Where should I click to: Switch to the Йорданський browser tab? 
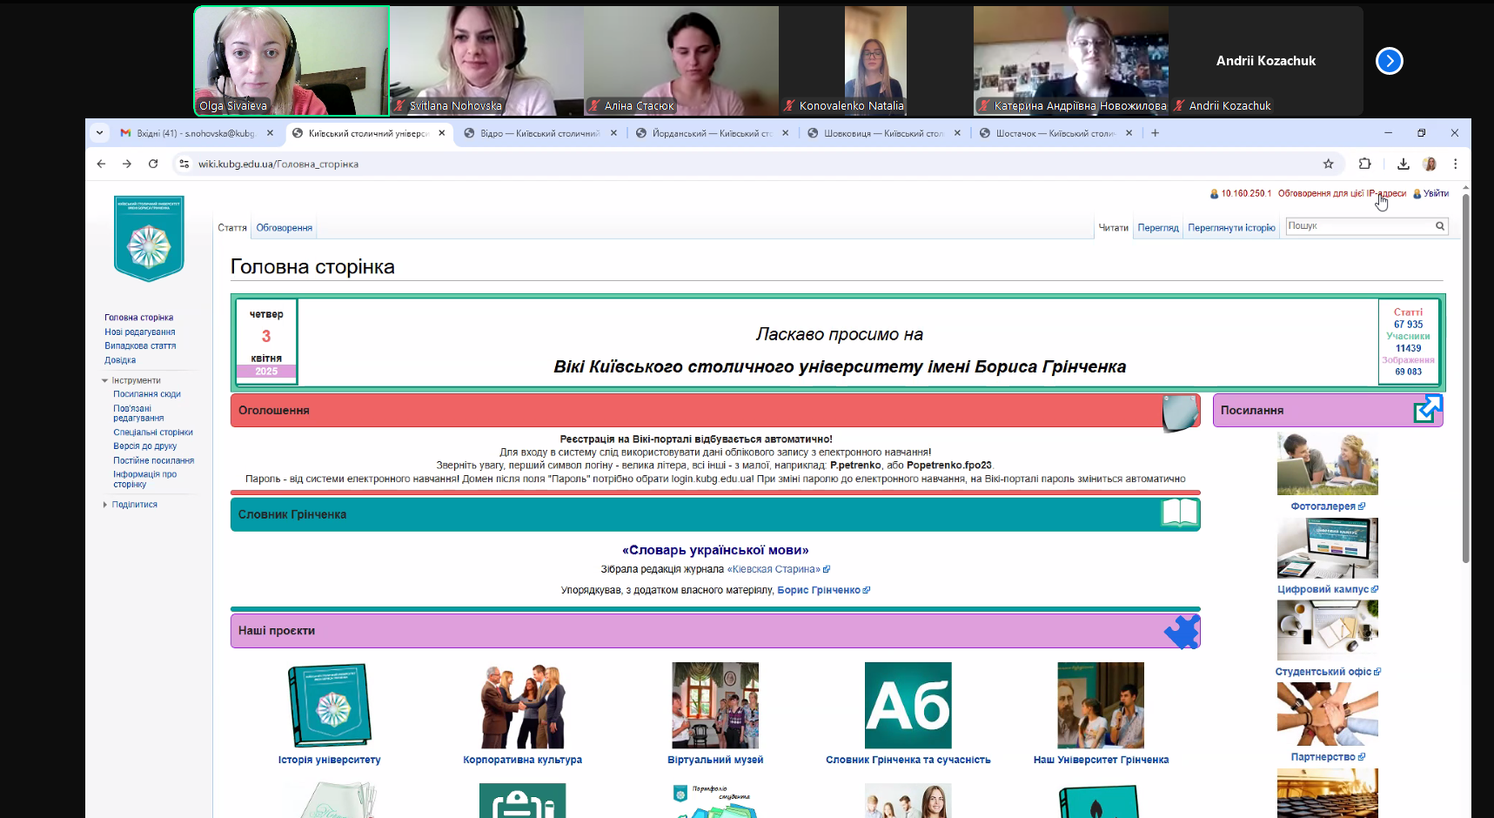[x=712, y=133]
